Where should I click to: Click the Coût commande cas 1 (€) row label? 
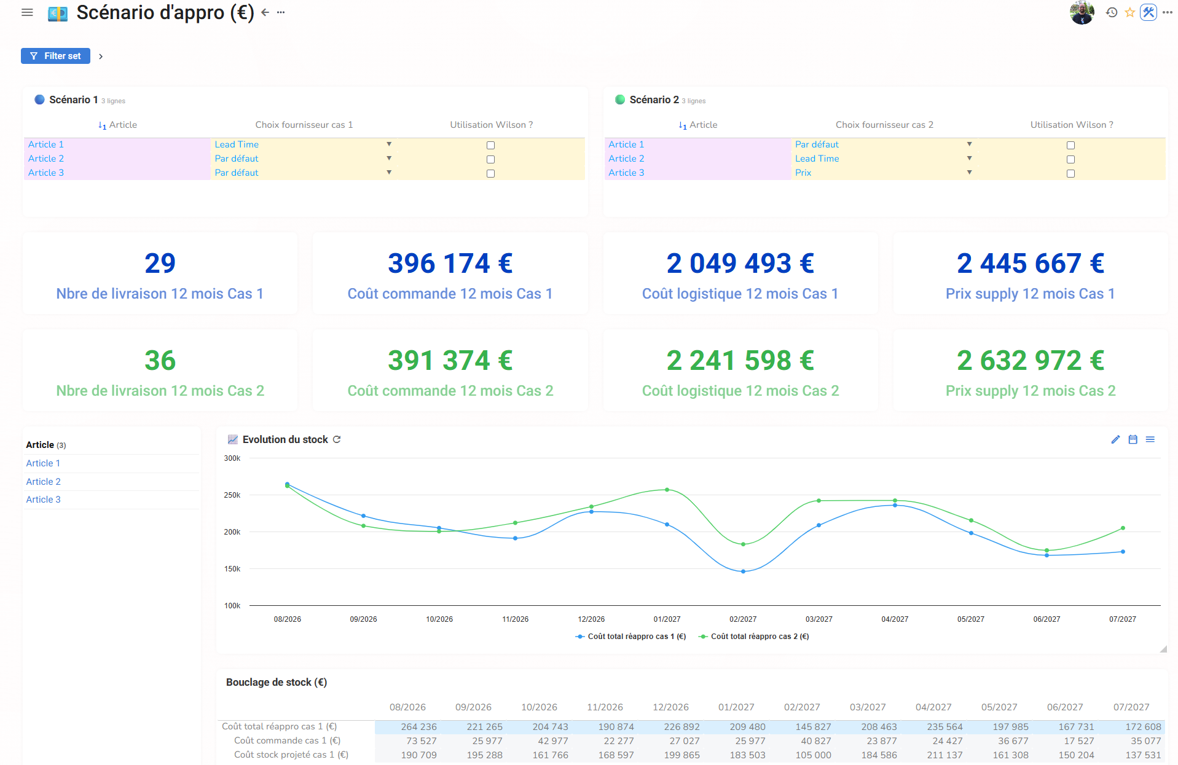pyautogui.click(x=287, y=740)
